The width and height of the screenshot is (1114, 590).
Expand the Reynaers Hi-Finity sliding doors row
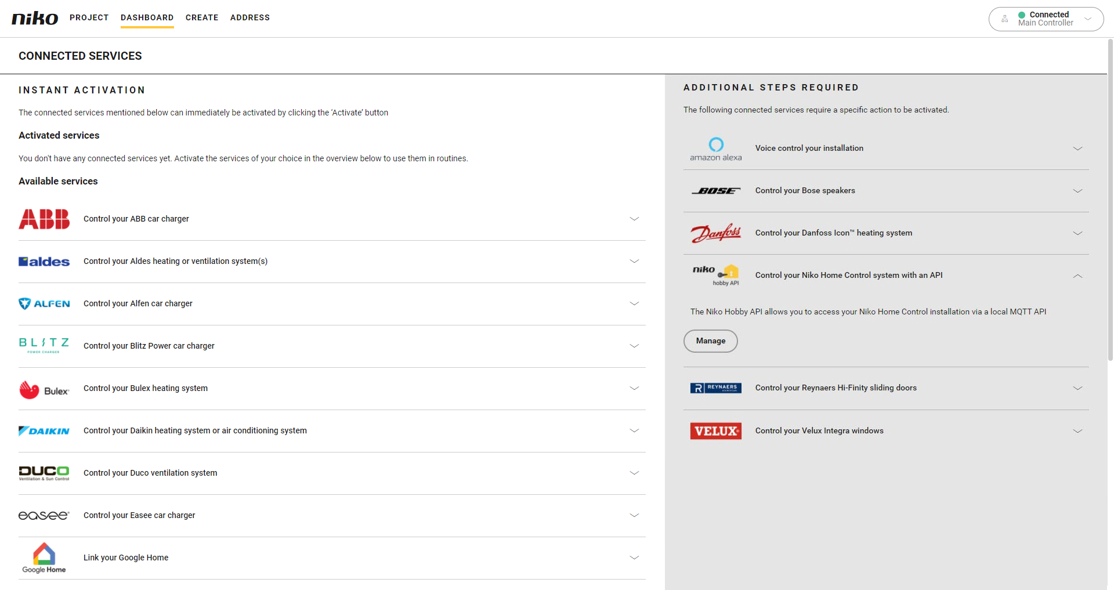[x=1077, y=389]
